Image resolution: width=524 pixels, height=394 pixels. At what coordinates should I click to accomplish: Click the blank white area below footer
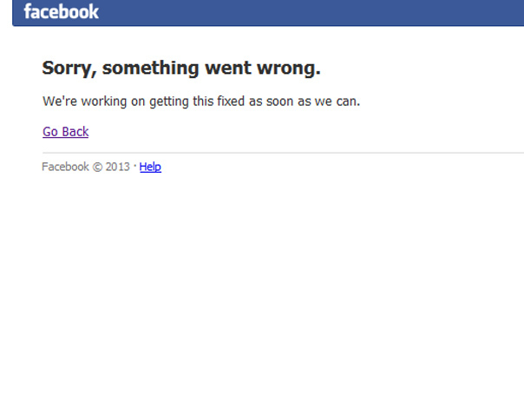[262, 284]
